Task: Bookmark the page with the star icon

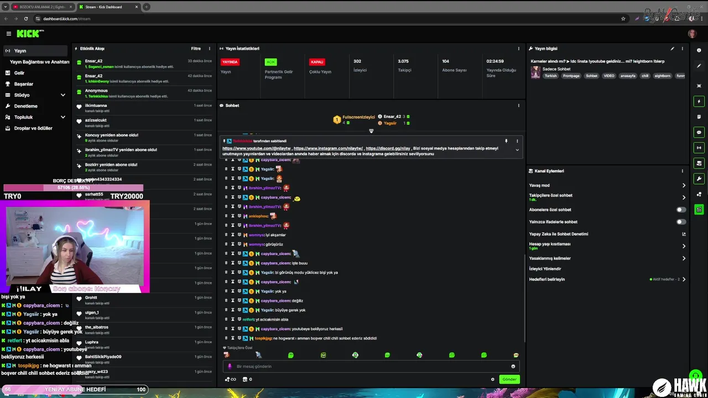Action: coord(623,18)
